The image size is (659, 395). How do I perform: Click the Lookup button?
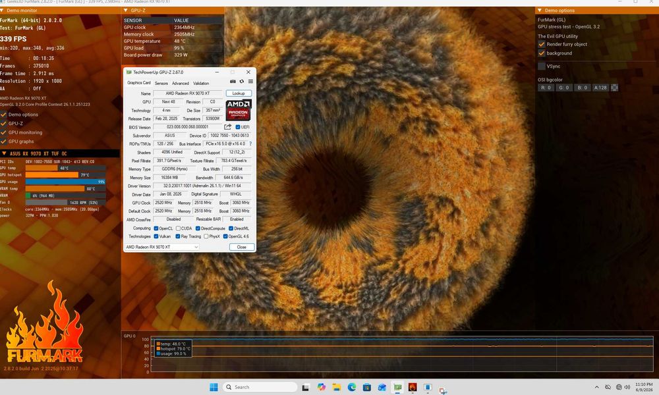(239, 93)
